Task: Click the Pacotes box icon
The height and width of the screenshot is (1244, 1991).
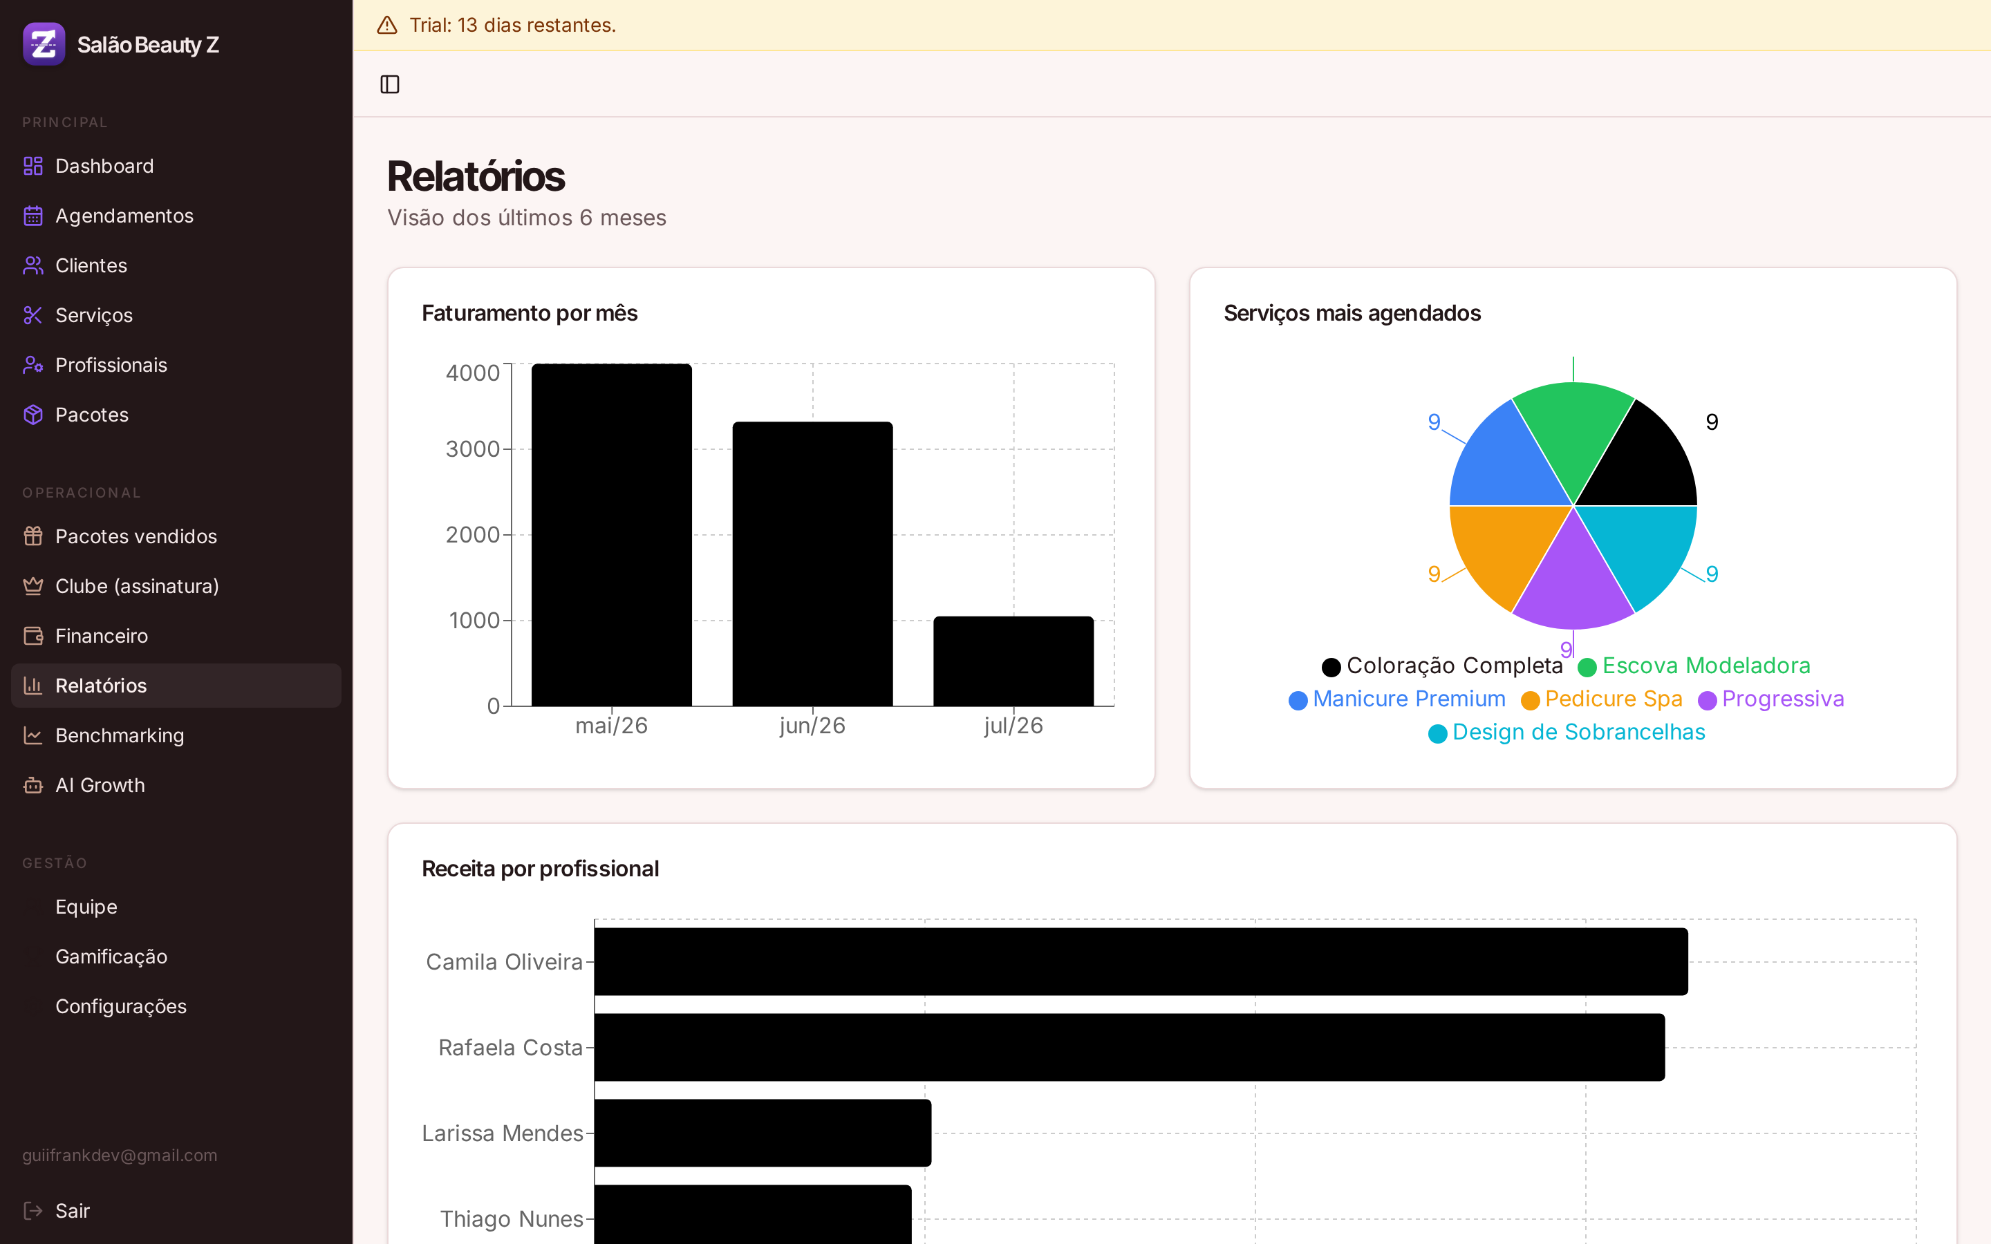Action: [33, 415]
